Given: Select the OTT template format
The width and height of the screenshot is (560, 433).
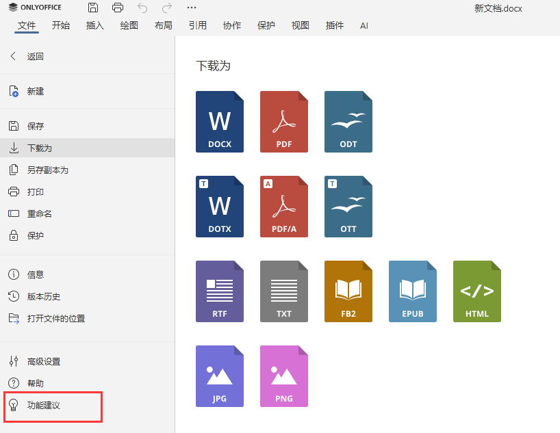Looking at the screenshot, I should pos(348,207).
